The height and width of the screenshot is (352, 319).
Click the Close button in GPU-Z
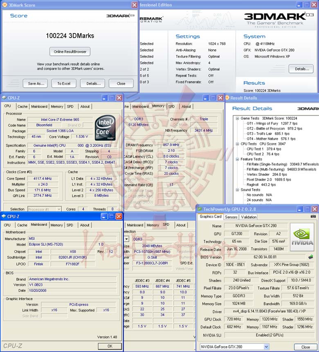click(x=306, y=347)
